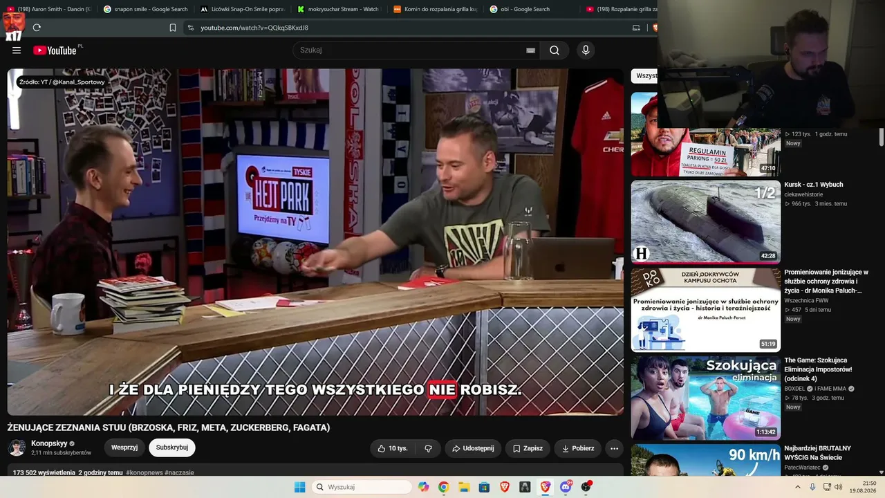The width and height of the screenshot is (885, 498).
Task: Launch Copilot from the taskbar
Action: tap(423, 487)
